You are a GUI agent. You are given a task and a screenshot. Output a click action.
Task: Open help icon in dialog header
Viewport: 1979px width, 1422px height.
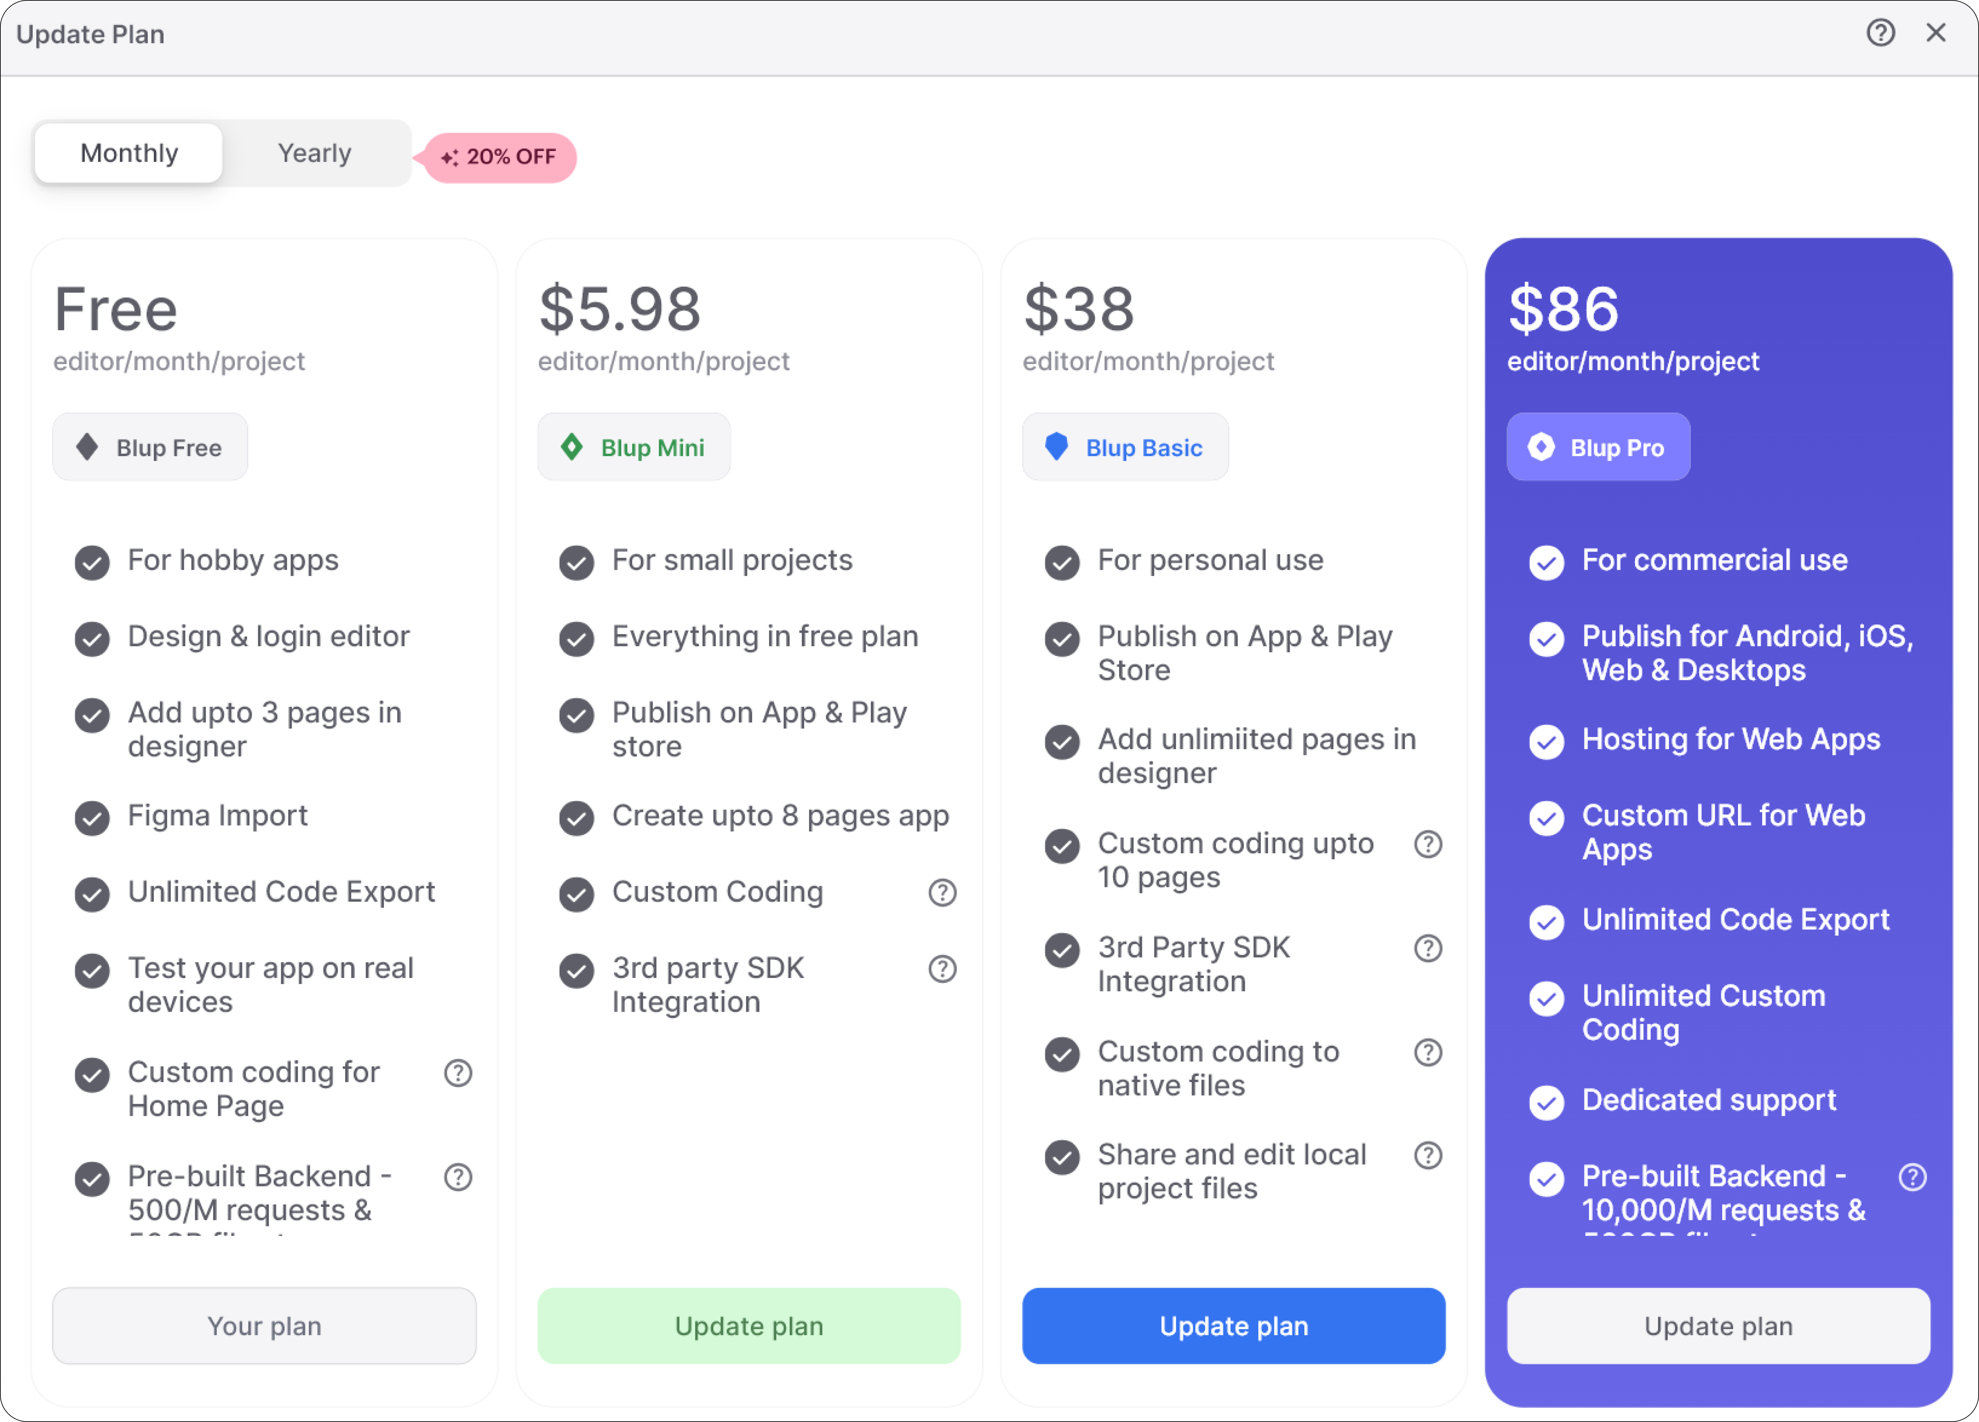click(1881, 33)
